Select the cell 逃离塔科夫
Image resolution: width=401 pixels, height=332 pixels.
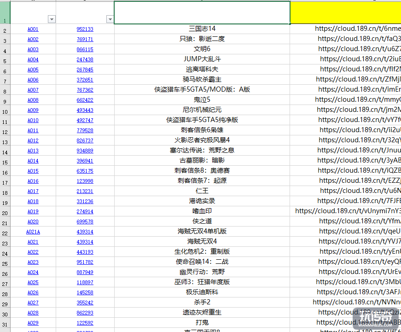click(x=202, y=70)
